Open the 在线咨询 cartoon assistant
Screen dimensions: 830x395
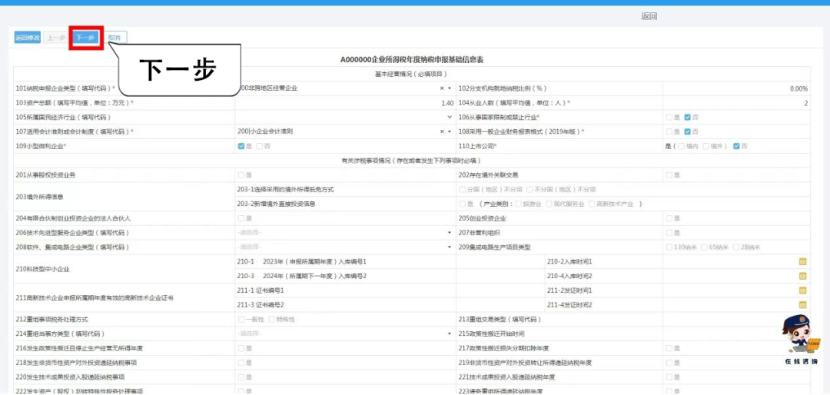802,339
